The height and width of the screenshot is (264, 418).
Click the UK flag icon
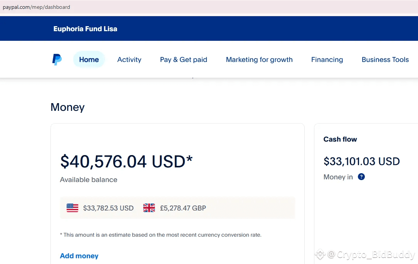tap(149, 208)
